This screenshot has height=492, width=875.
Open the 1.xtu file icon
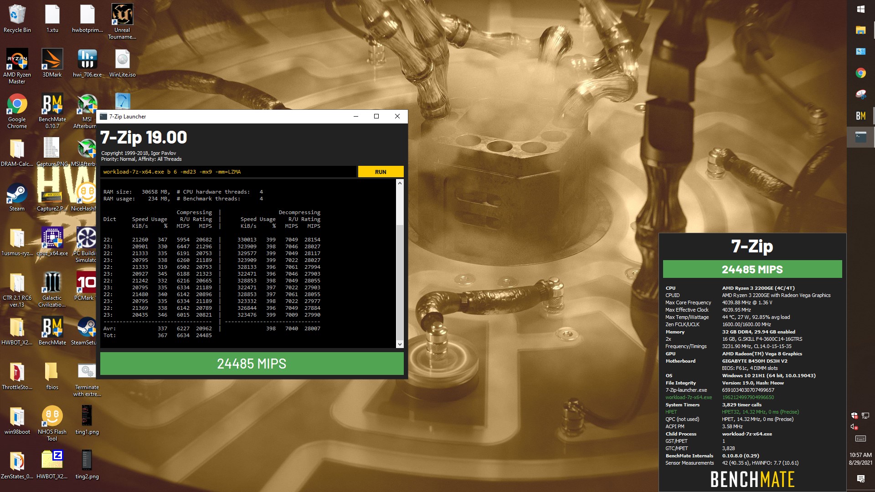click(x=52, y=18)
